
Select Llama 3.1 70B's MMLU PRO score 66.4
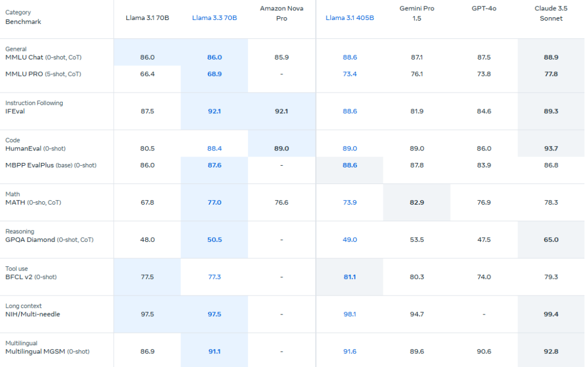pos(147,74)
